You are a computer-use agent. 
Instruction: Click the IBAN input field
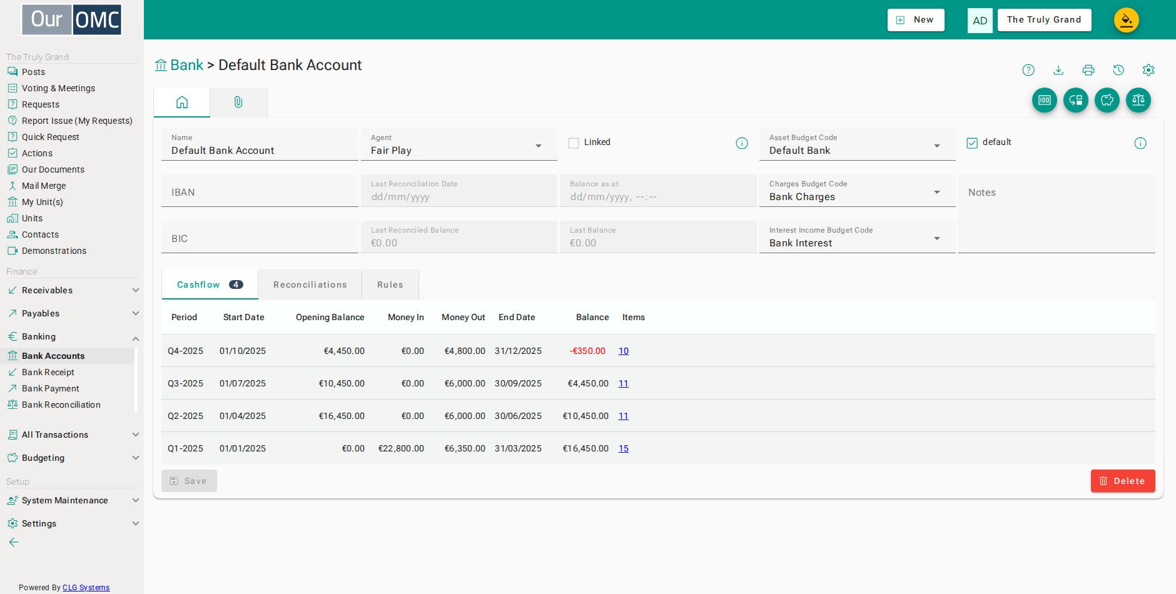(x=260, y=191)
